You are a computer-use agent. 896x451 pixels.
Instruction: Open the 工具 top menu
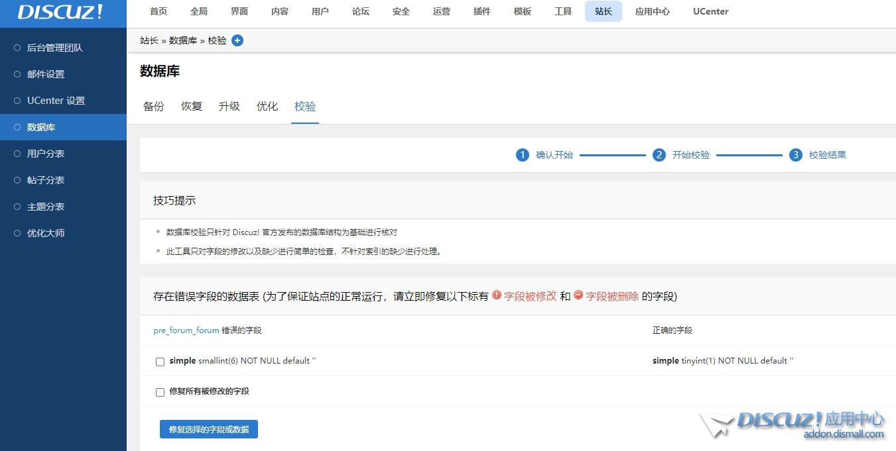point(563,11)
